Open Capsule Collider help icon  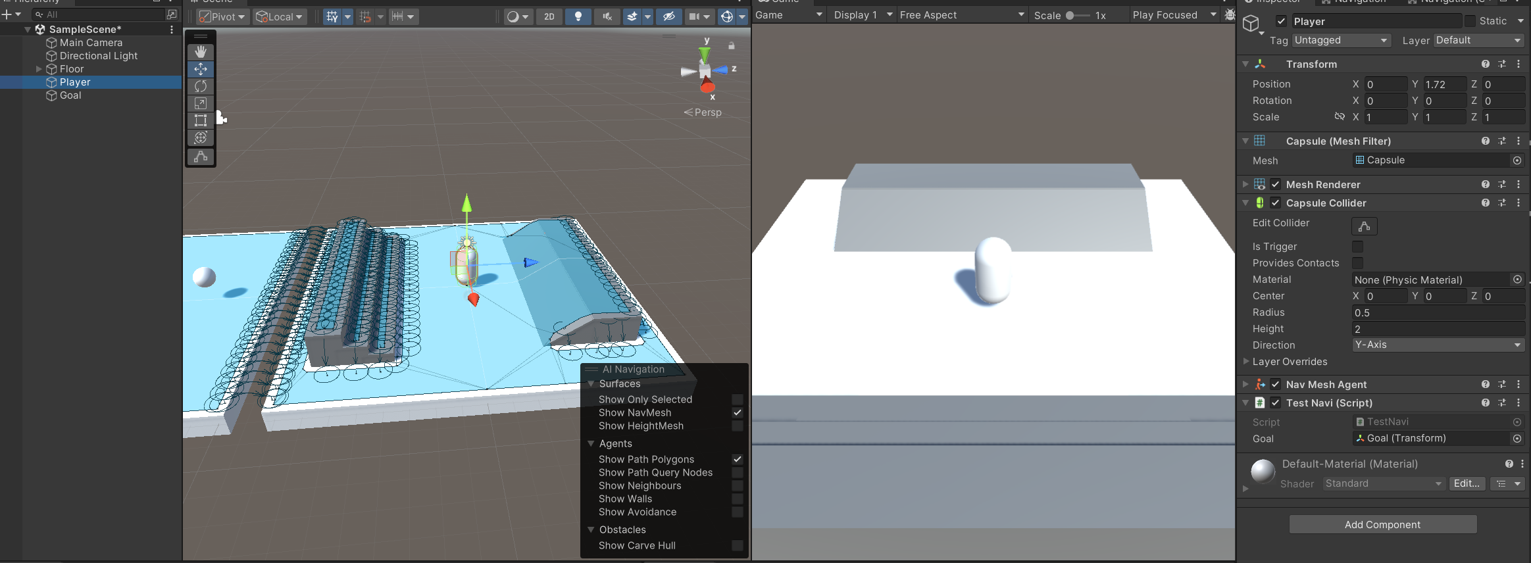(x=1485, y=203)
